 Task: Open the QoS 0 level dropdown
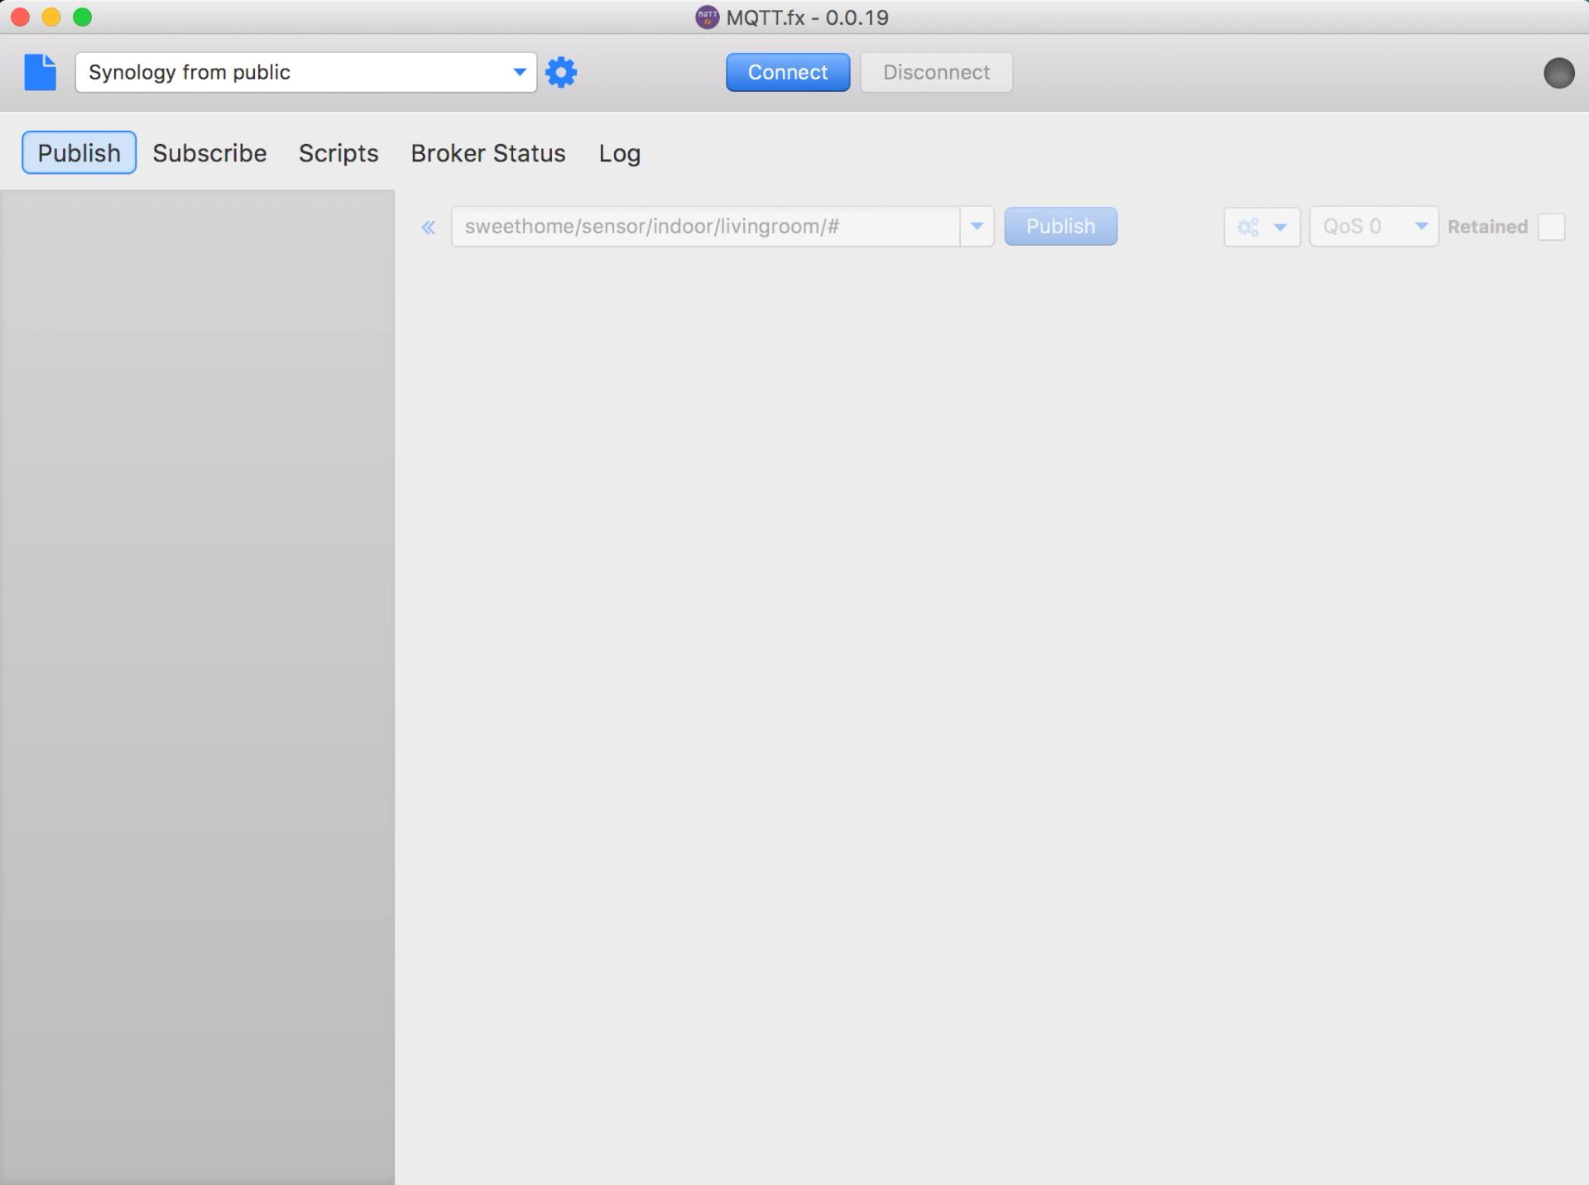tap(1374, 227)
